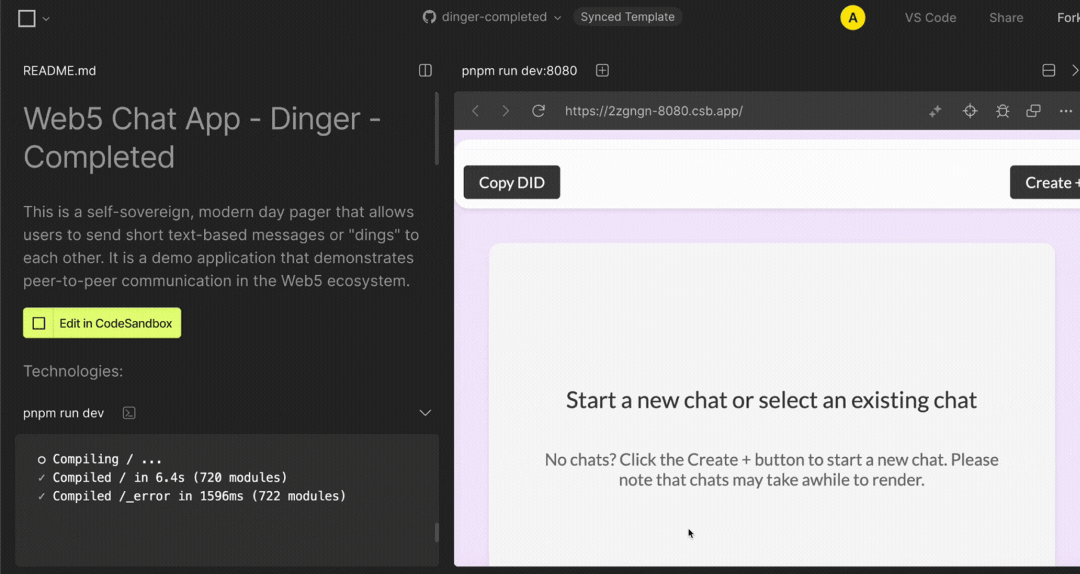Image resolution: width=1080 pixels, height=574 pixels.
Task: Refresh the preview browser
Action: tap(539, 111)
